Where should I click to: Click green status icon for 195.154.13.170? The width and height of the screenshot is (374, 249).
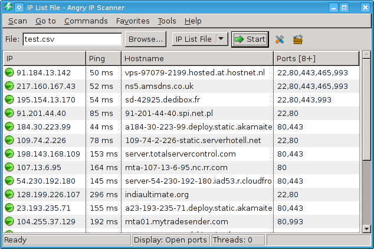[x=9, y=99]
